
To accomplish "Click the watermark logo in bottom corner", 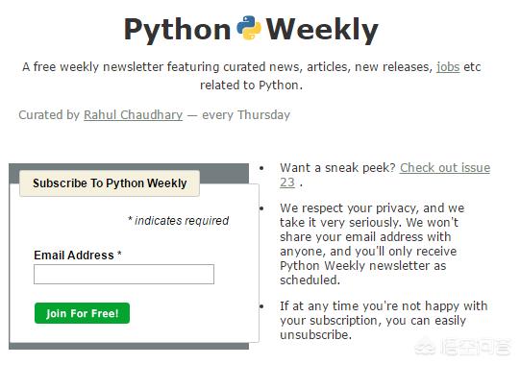I will 461,348.
